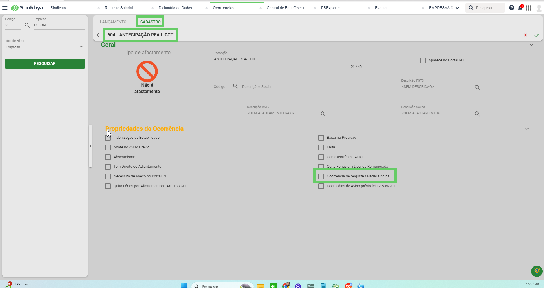Open Chrome from the taskbar
This screenshot has height=288, width=544.
pyautogui.click(x=286, y=285)
